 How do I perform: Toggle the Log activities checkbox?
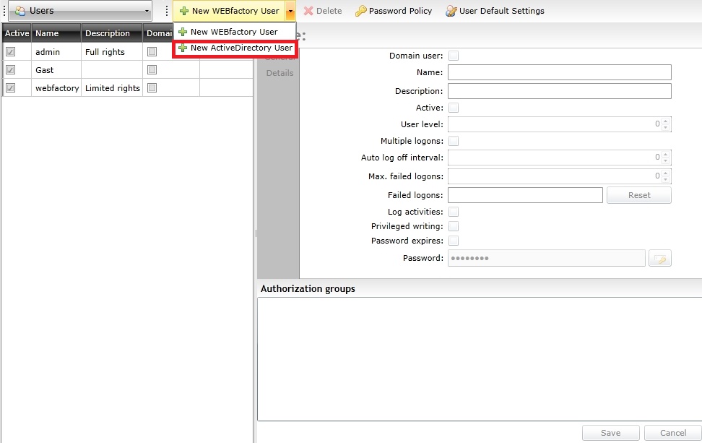tap(454, 212)
